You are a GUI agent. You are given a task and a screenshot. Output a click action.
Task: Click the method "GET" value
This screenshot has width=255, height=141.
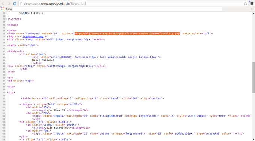[56, 33]
